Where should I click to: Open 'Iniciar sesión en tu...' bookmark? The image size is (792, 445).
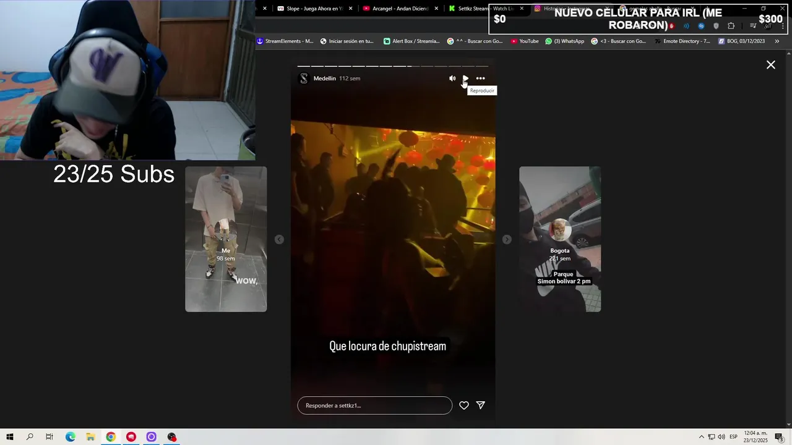(347, 41)
